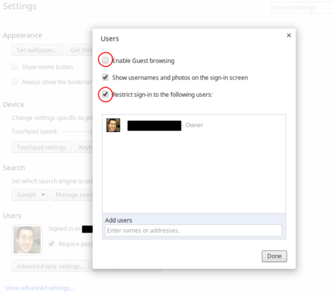Viewport: 334px width, 295px height.
Task: Toggle Always show the bookmarks bar checkbox
Action: pos(15,81)
